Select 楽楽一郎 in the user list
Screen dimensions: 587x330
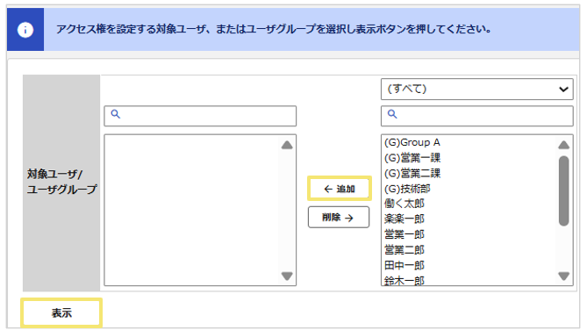[404, 219]
